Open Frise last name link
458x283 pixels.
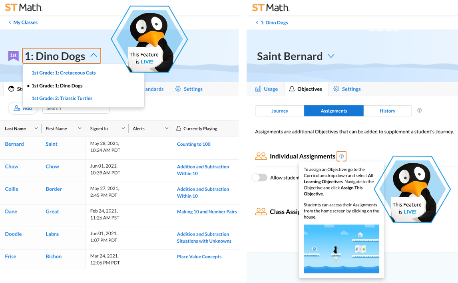[x=10, y=256]
